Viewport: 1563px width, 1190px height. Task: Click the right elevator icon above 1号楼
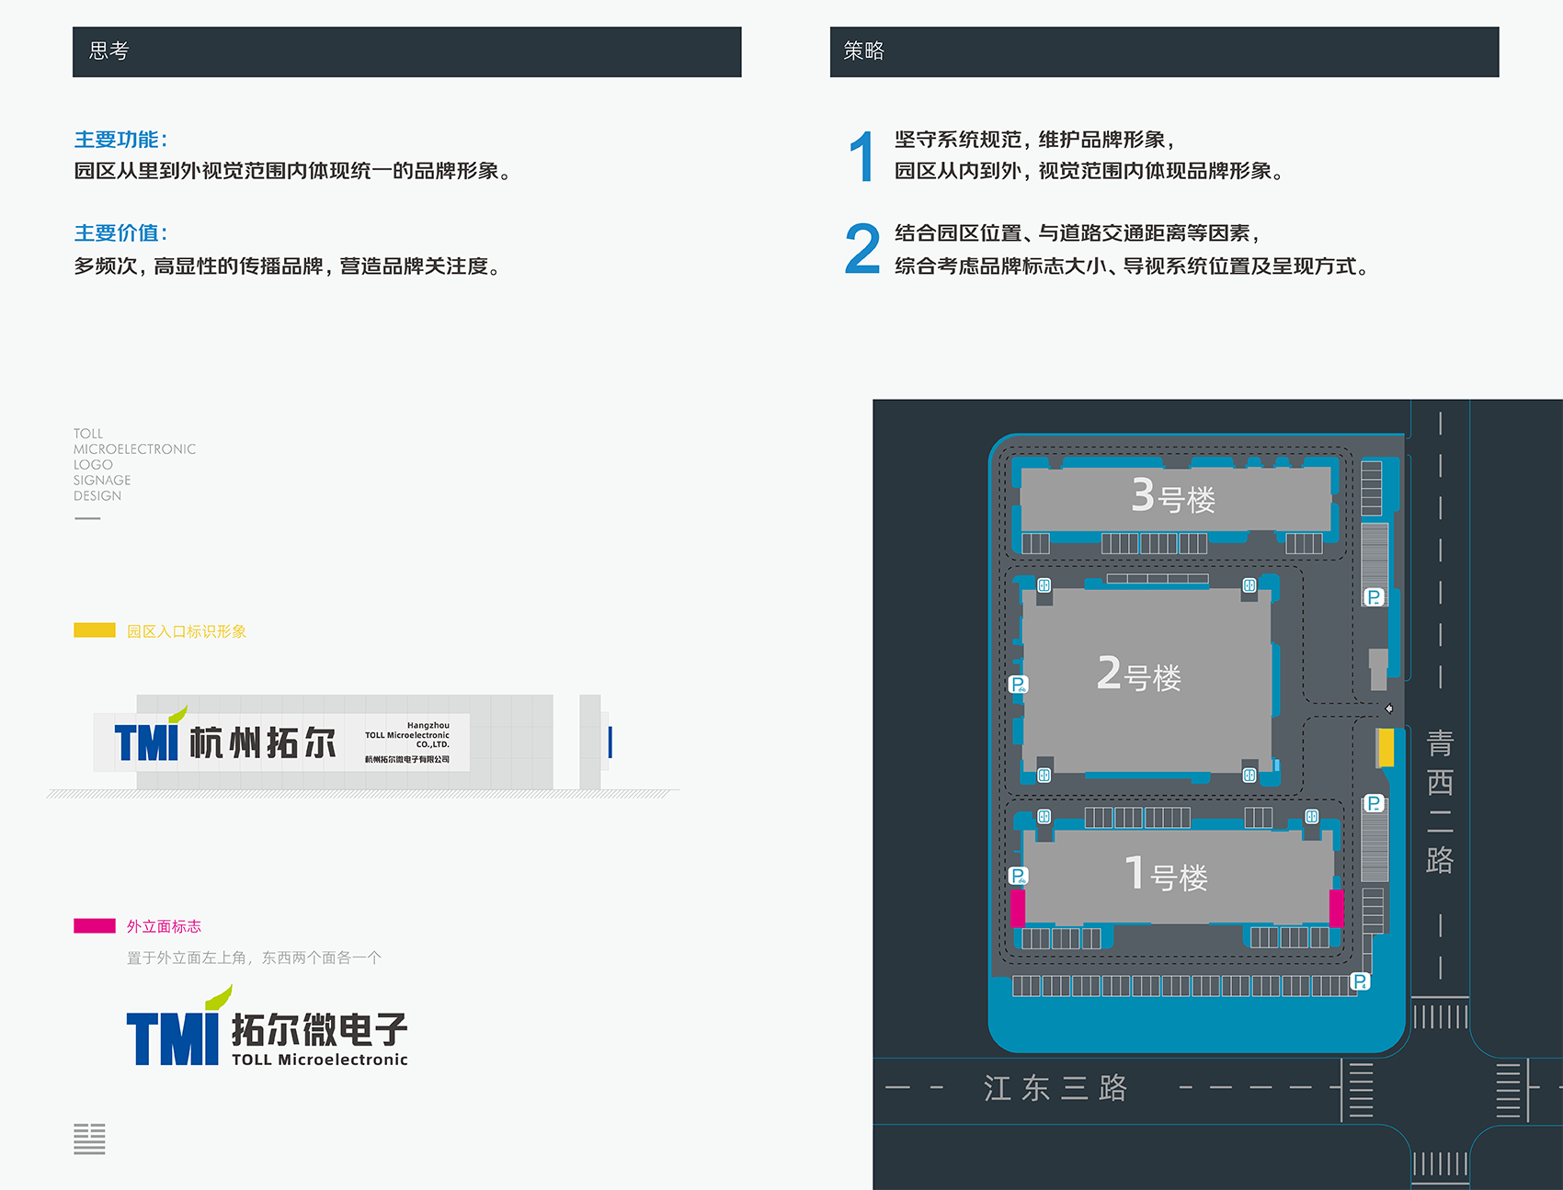tap(1312, 816)
